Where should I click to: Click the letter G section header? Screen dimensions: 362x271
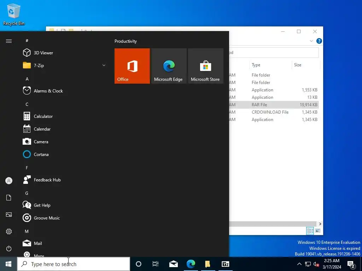(27, 193)
